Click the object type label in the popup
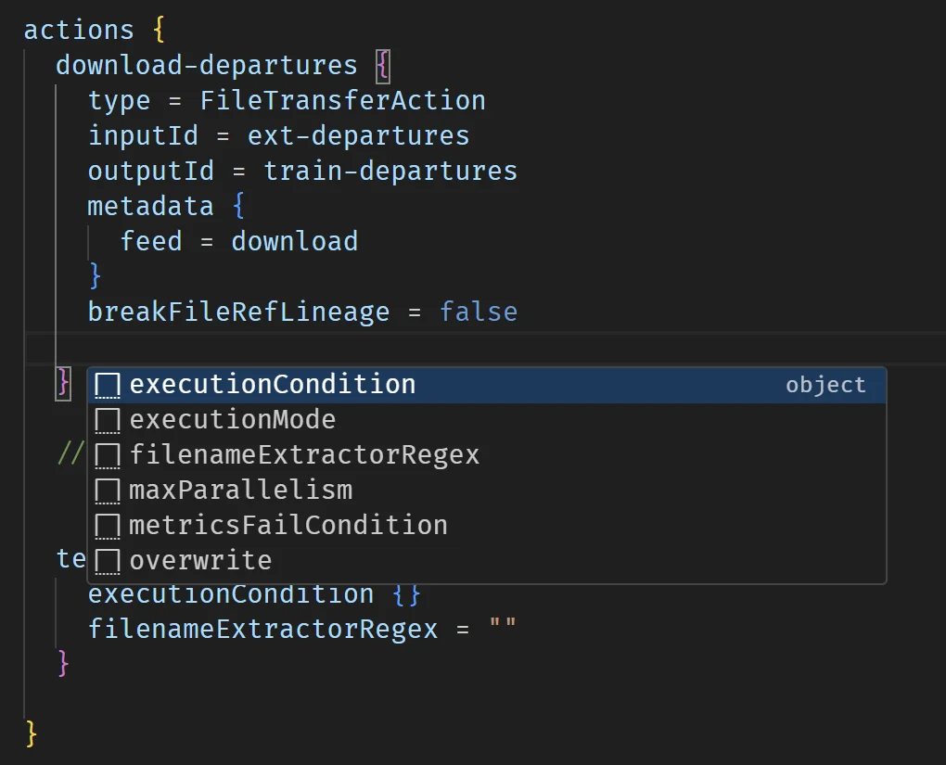Screen dimensions: 946x765 825,384
